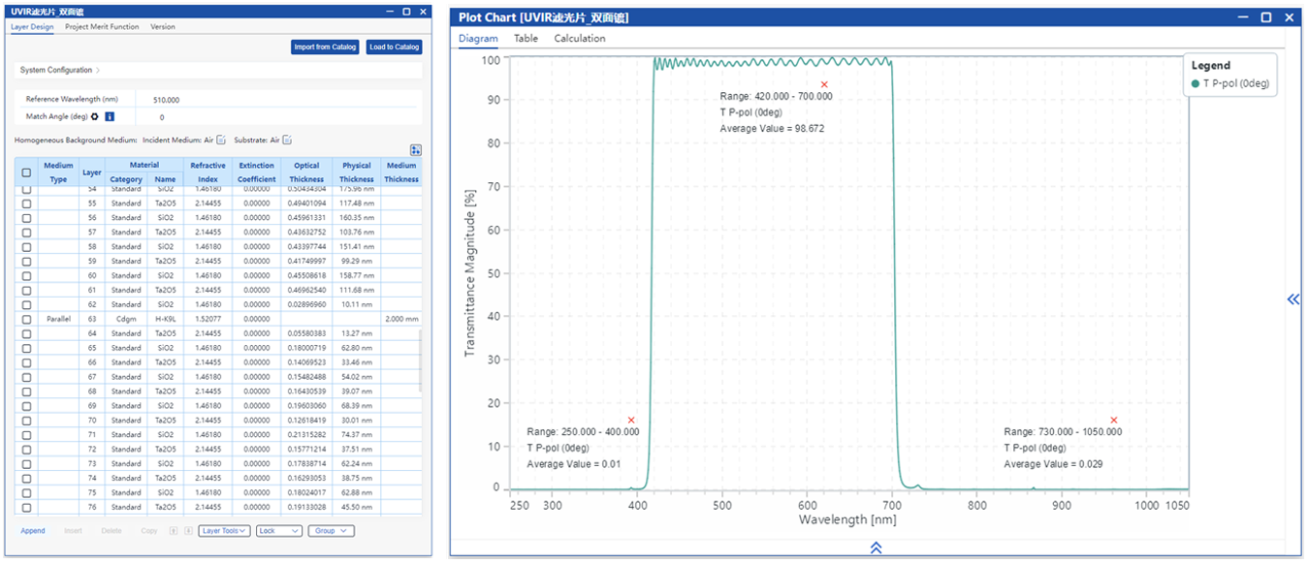Click the Append link below the table
1309x564 pixels.
tap(33, 531)
